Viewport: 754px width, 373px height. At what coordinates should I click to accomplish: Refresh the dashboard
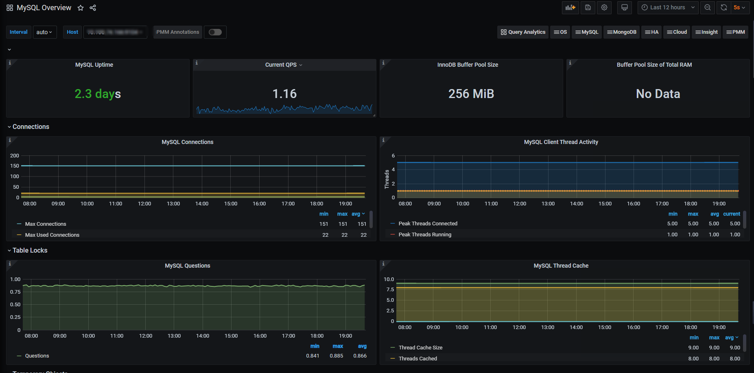[723, 8]
